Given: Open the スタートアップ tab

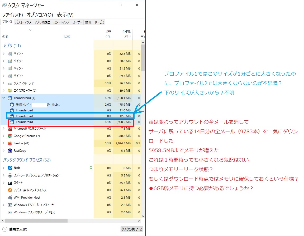Looking at the screenshot, I should point(61,22).
